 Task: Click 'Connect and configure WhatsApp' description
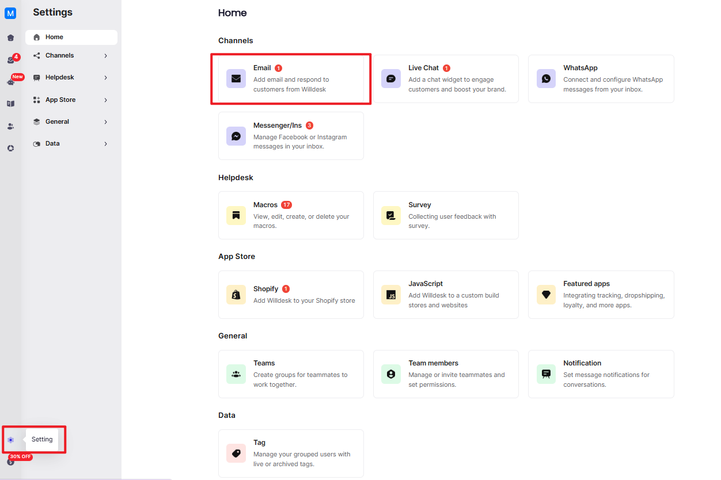tap(613, 85)
